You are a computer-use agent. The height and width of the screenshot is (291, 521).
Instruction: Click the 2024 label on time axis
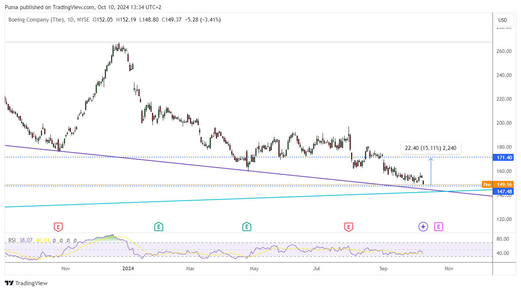(x=128, y=268)
